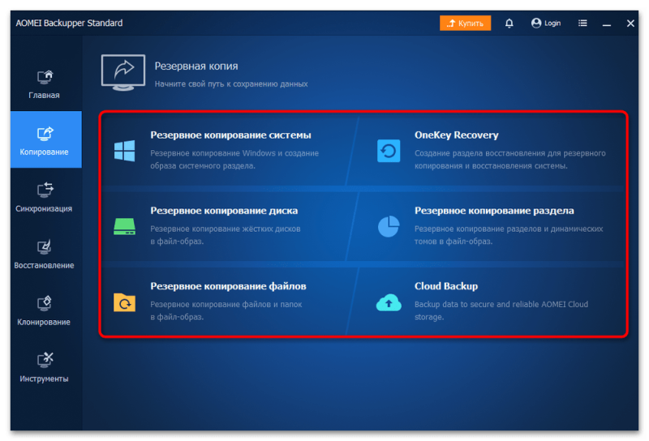Go to Клонирование section
649x441 pixels.
45,310
